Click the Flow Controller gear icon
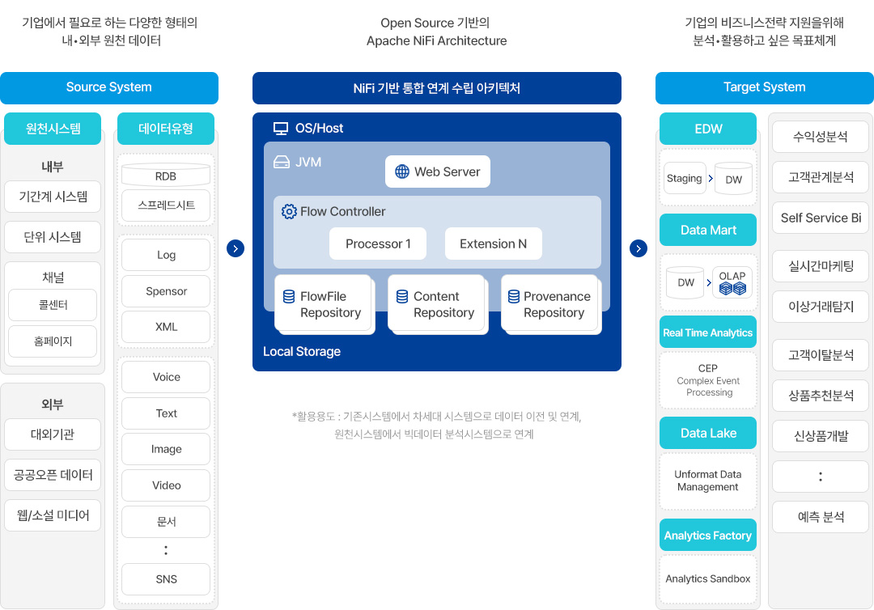874x610 pixels. coord(289,212)
